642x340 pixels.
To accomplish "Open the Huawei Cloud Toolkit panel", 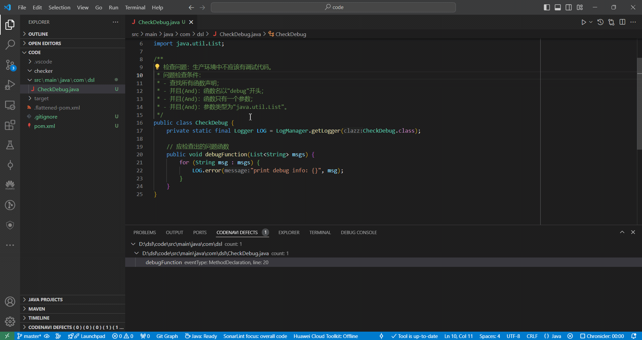I will pos(10,185).
